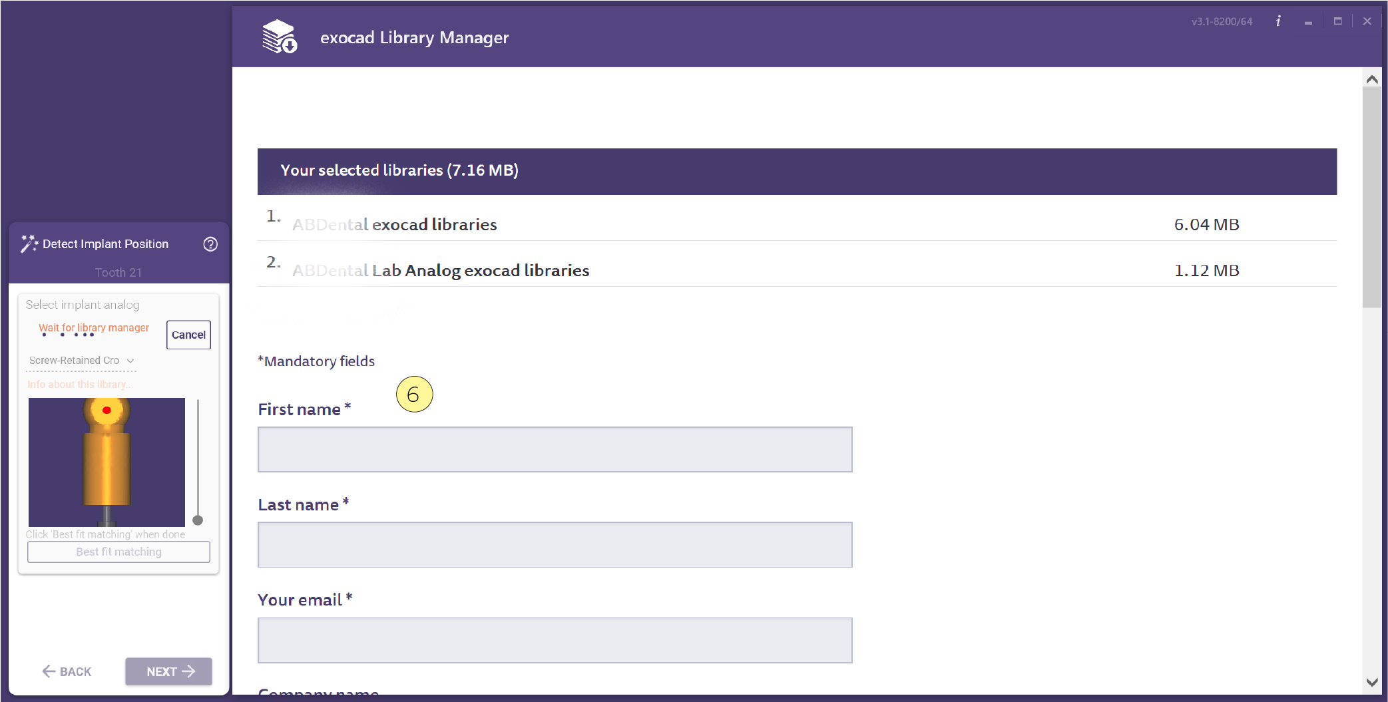1388x702 pixels.
Task: Open the info icon in title bar
Action: click(x=1278, y=21)
